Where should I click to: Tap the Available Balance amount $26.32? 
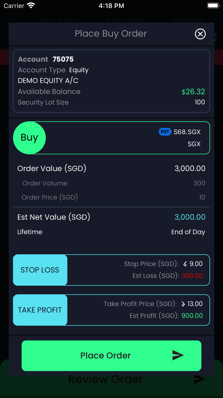tap(193, 92)
